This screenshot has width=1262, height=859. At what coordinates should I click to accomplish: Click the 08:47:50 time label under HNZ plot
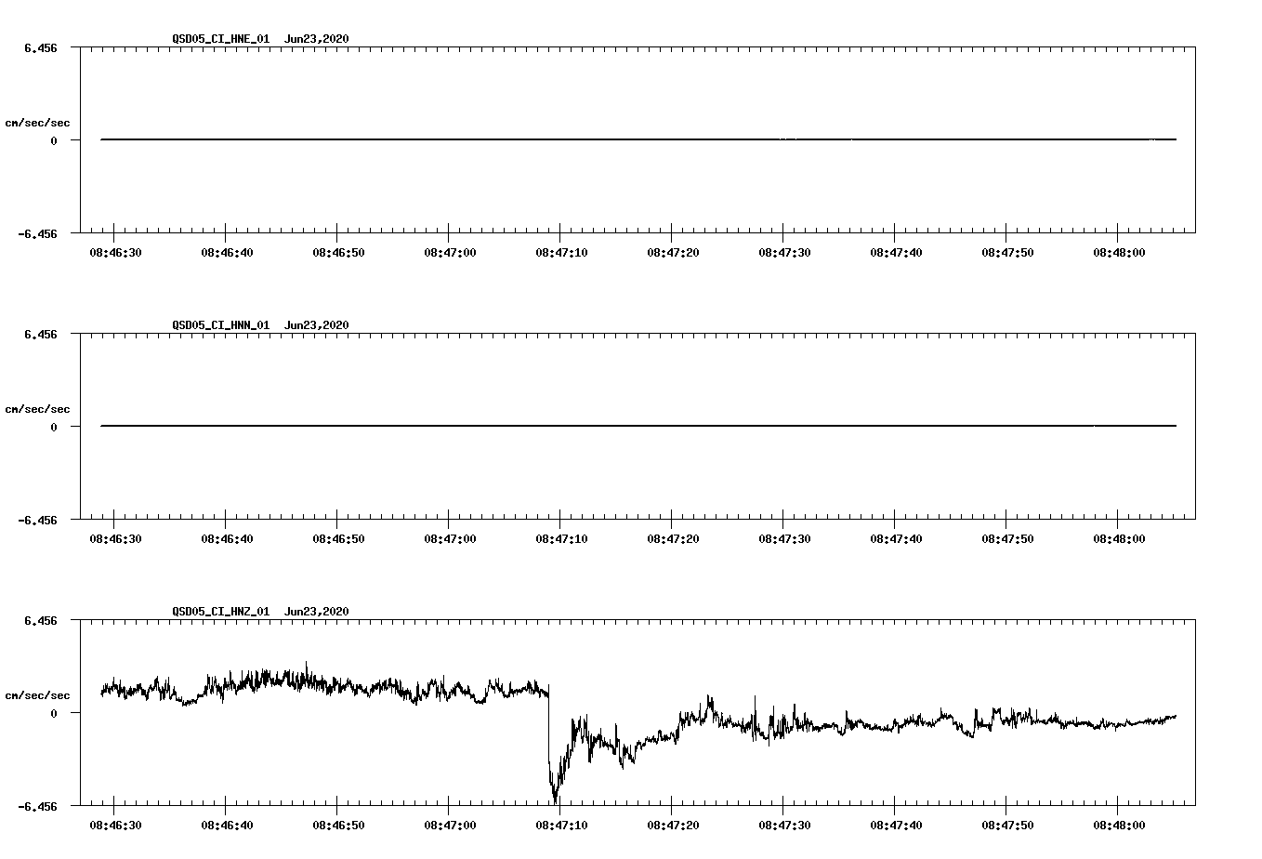1007,826
